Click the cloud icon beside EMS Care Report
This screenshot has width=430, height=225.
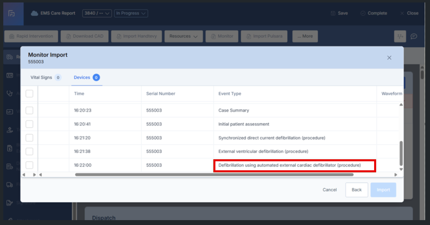[35, 13]
